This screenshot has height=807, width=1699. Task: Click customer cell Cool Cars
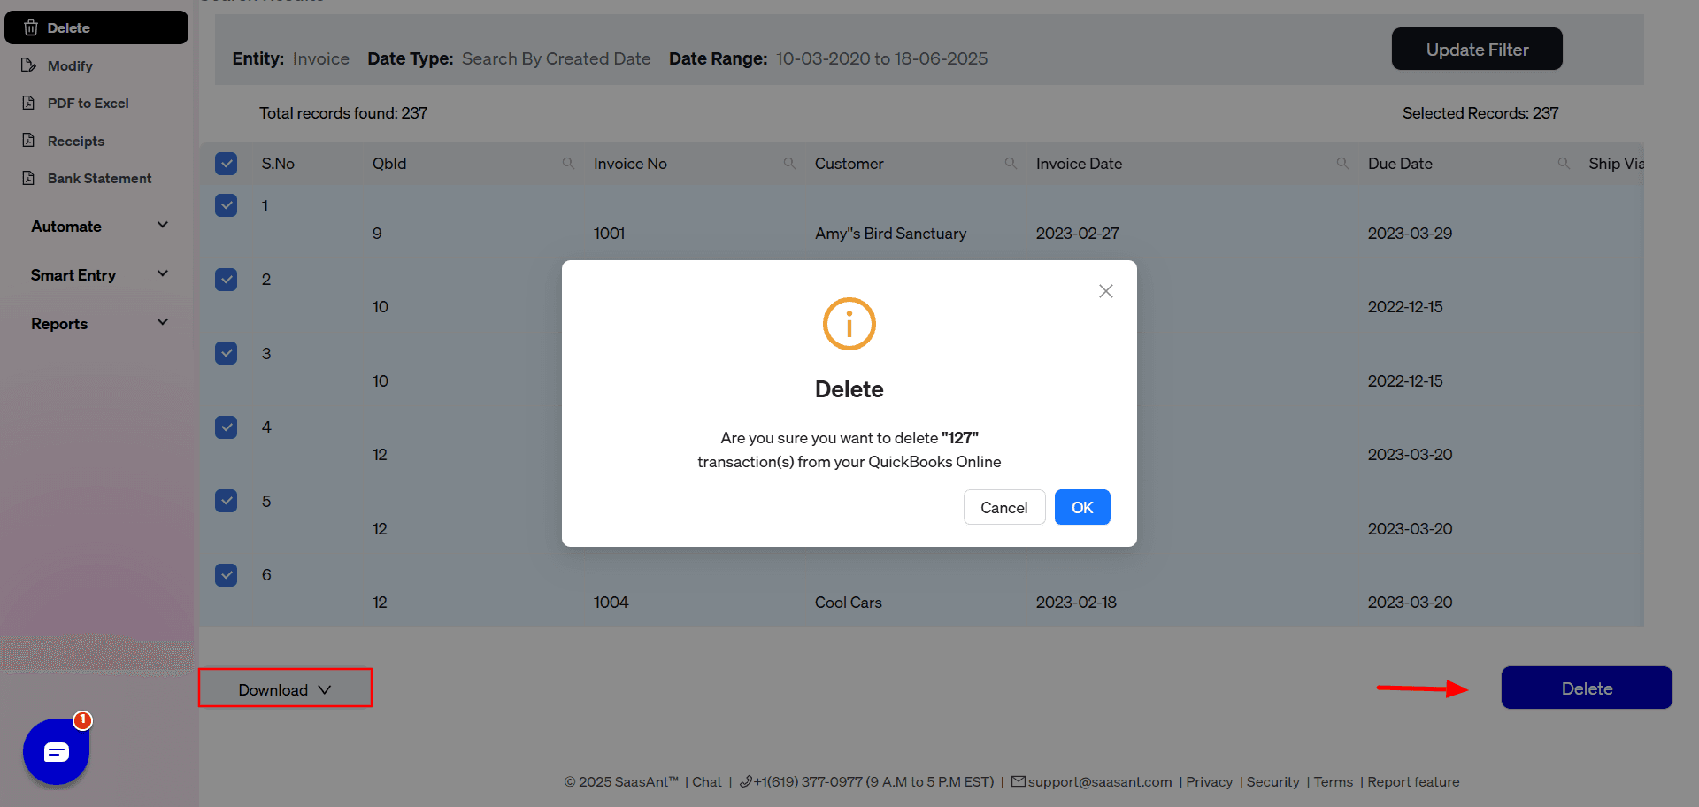[849, 603]
